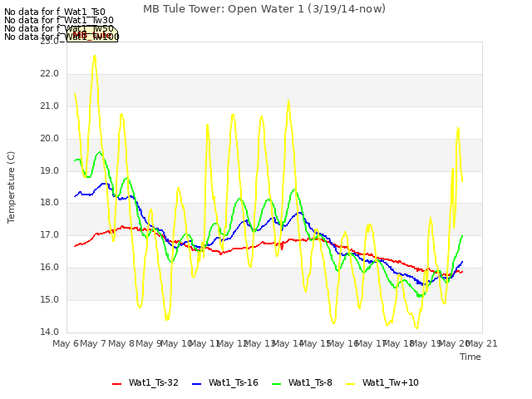The width and height of the screenshot is (532, 399).
Task: Select the Wat1_Ts-32 legend label
Action: [x=153, y=383]
